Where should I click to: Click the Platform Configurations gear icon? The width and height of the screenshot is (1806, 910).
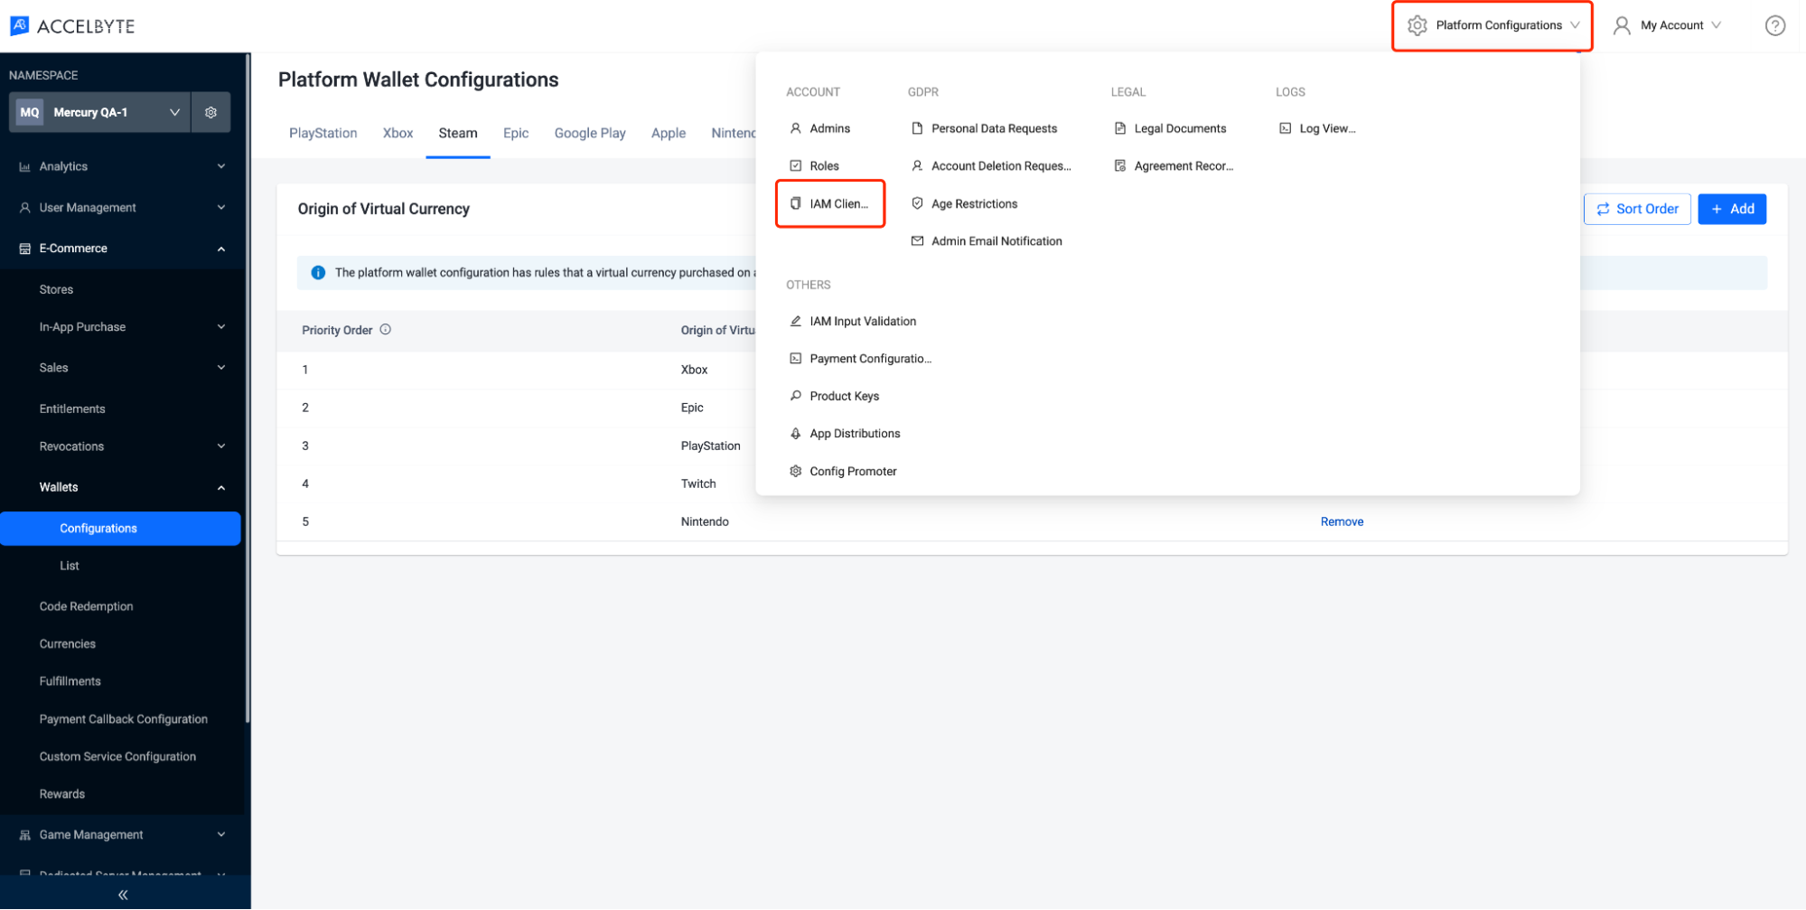1417,25
